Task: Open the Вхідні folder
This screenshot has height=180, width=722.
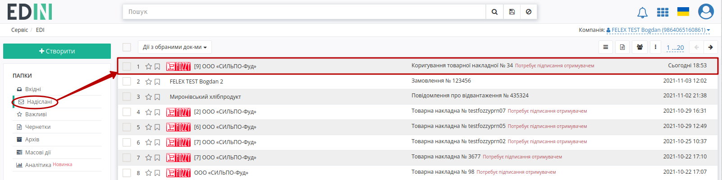Action: coord(33,89)
